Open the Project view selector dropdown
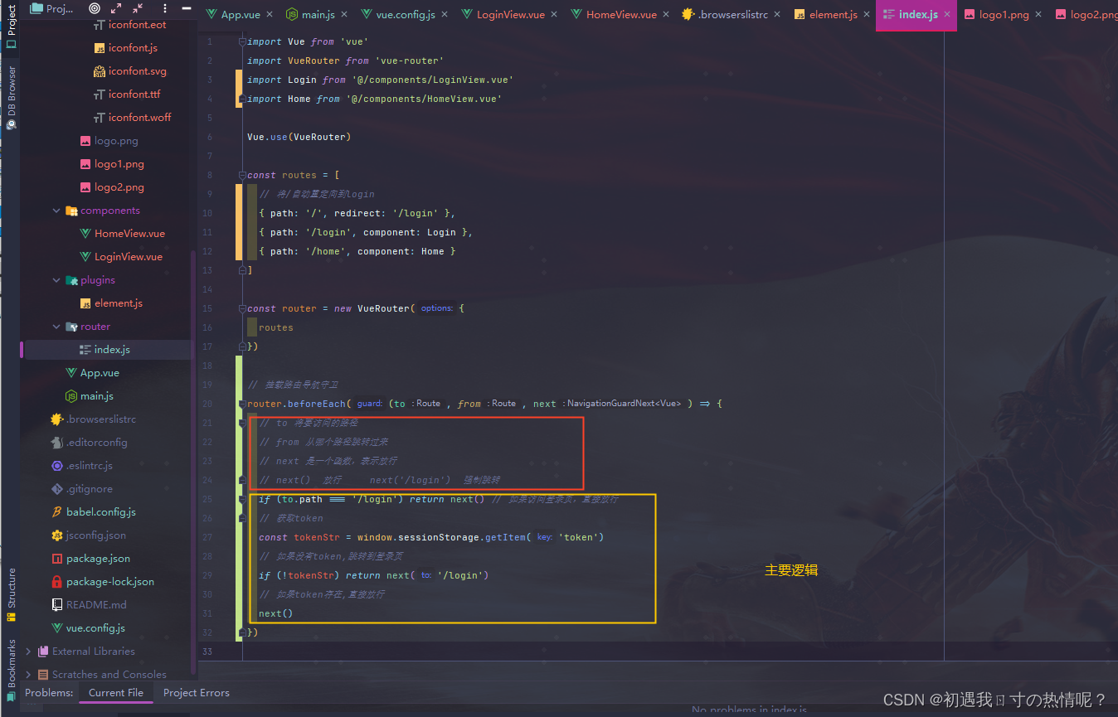Viewport: 1118px width, 717px height. coord(53,8)
